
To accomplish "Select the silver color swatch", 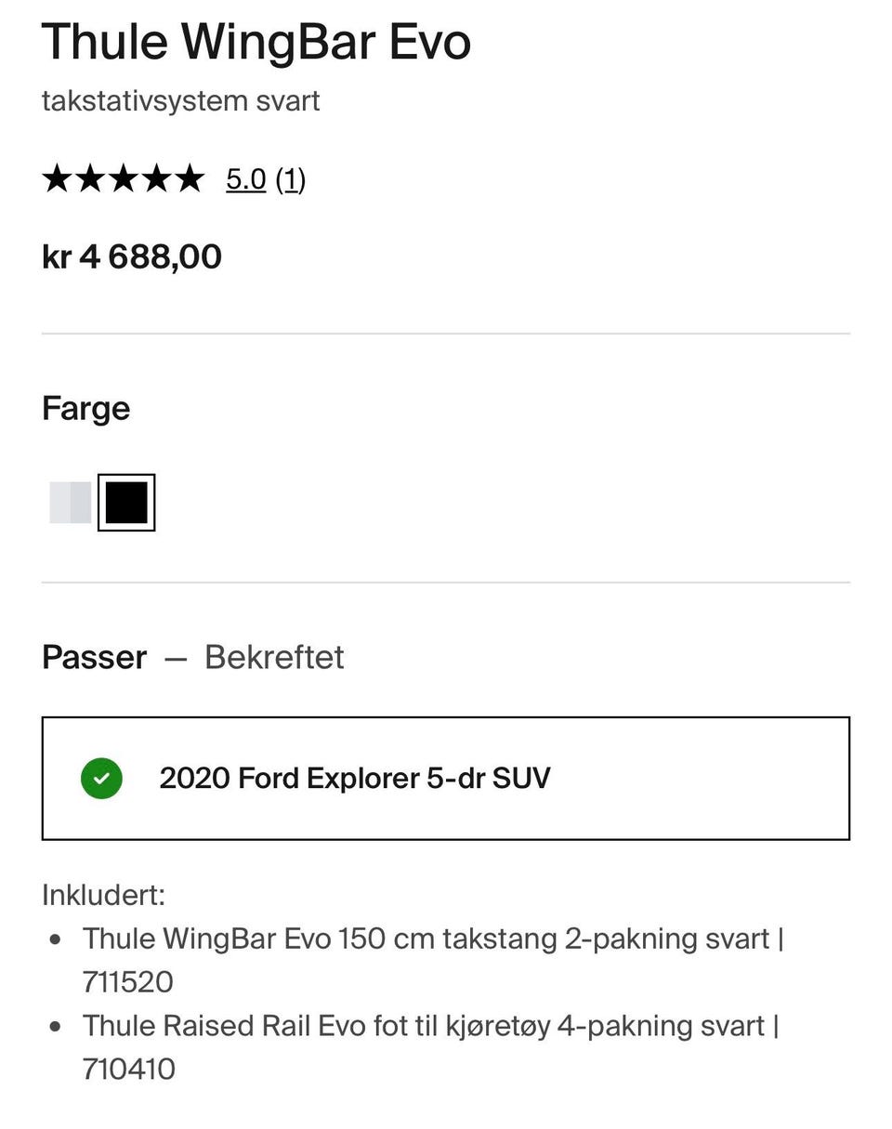I will pyautogui.click(x=71, y=502).
